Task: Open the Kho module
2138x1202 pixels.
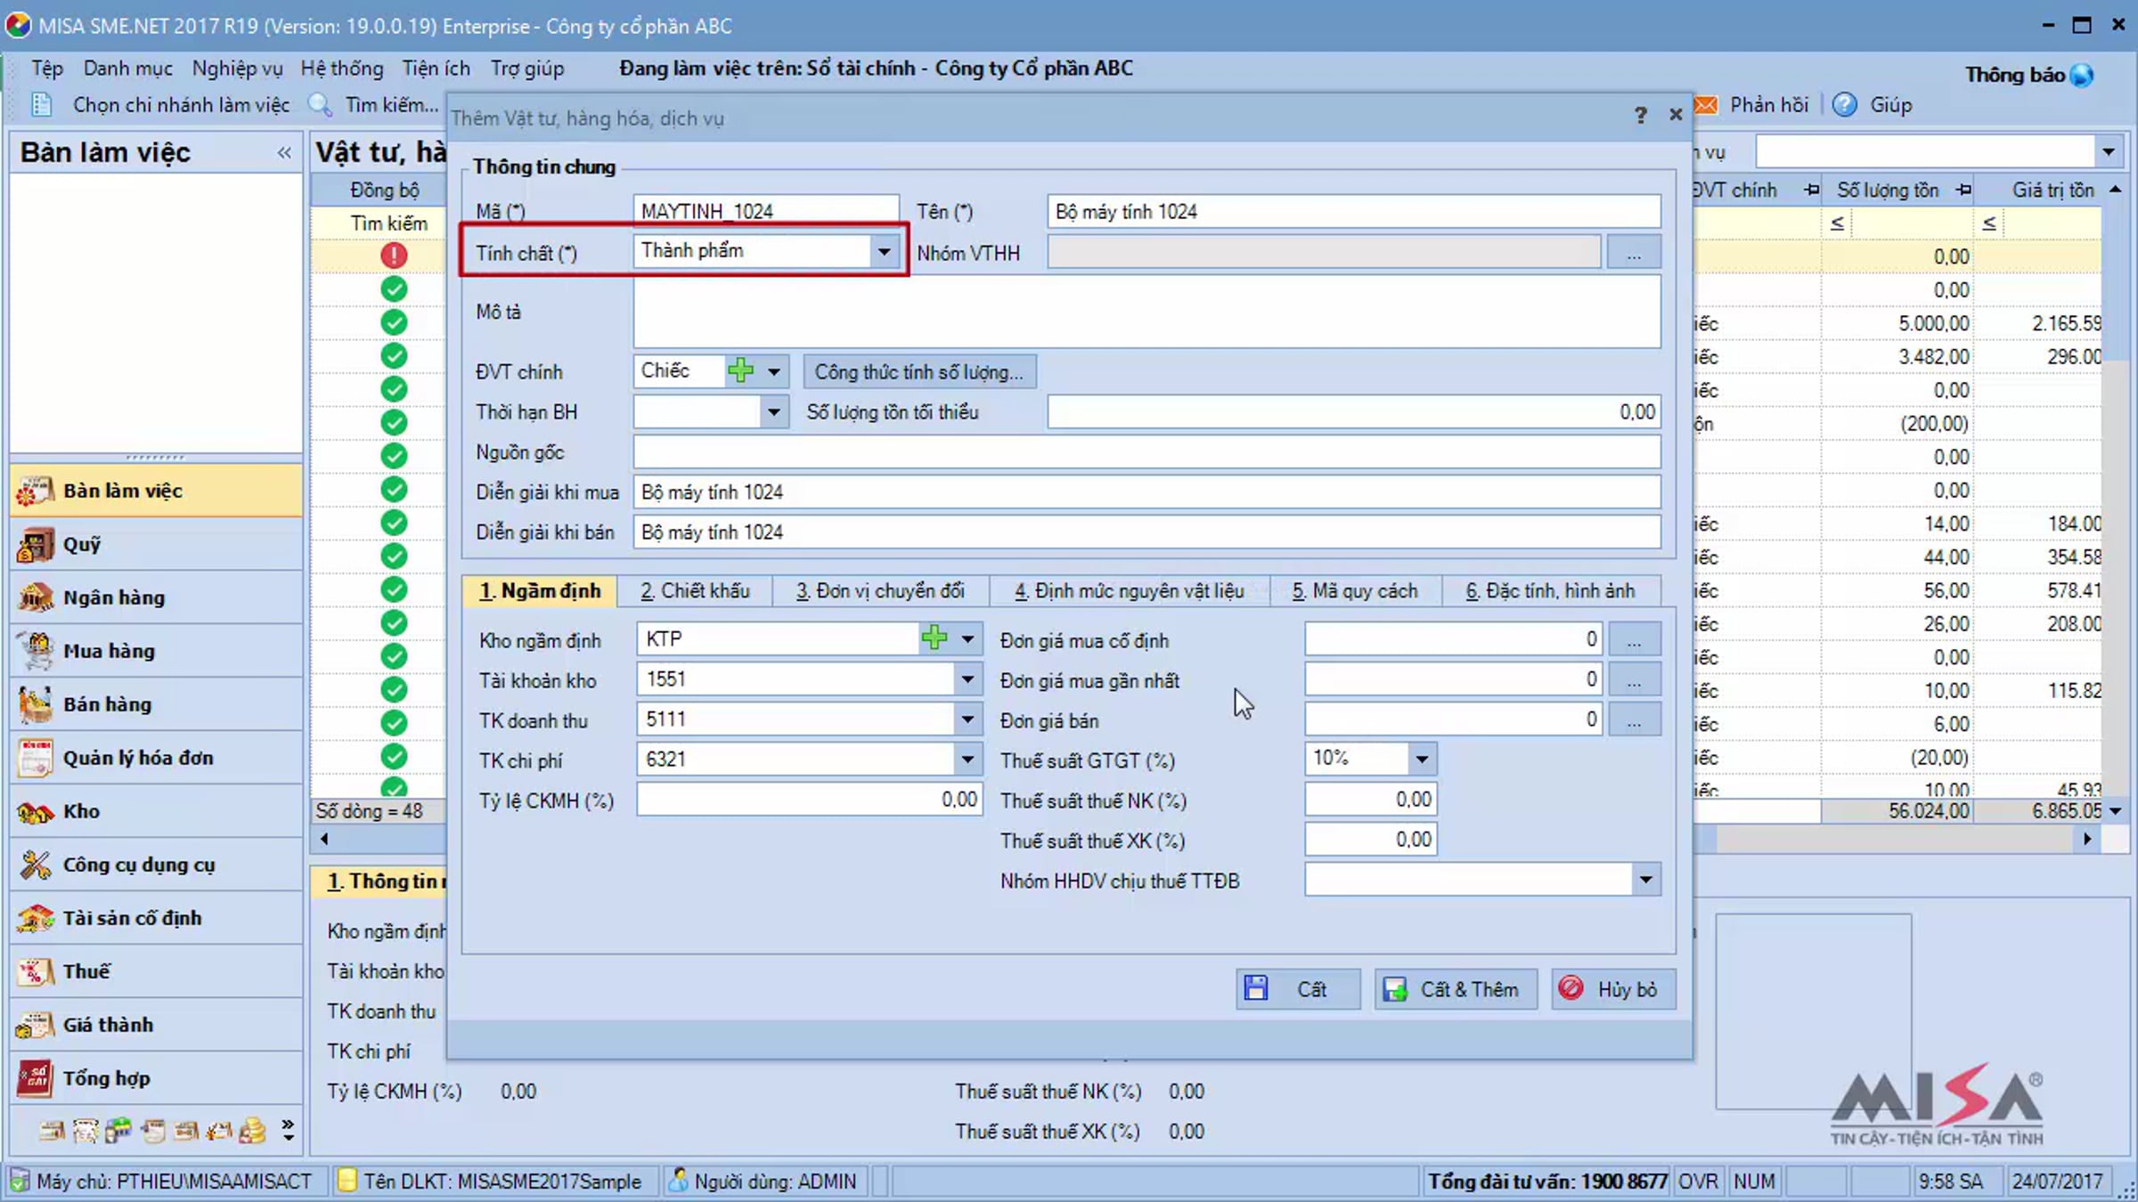Action: coord(156,811)
